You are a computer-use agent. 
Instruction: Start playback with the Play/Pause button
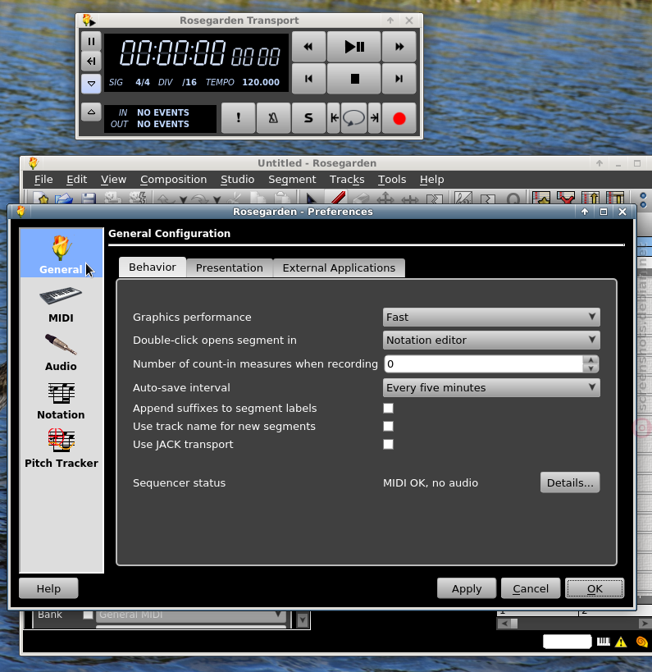(x=353, y=47)
